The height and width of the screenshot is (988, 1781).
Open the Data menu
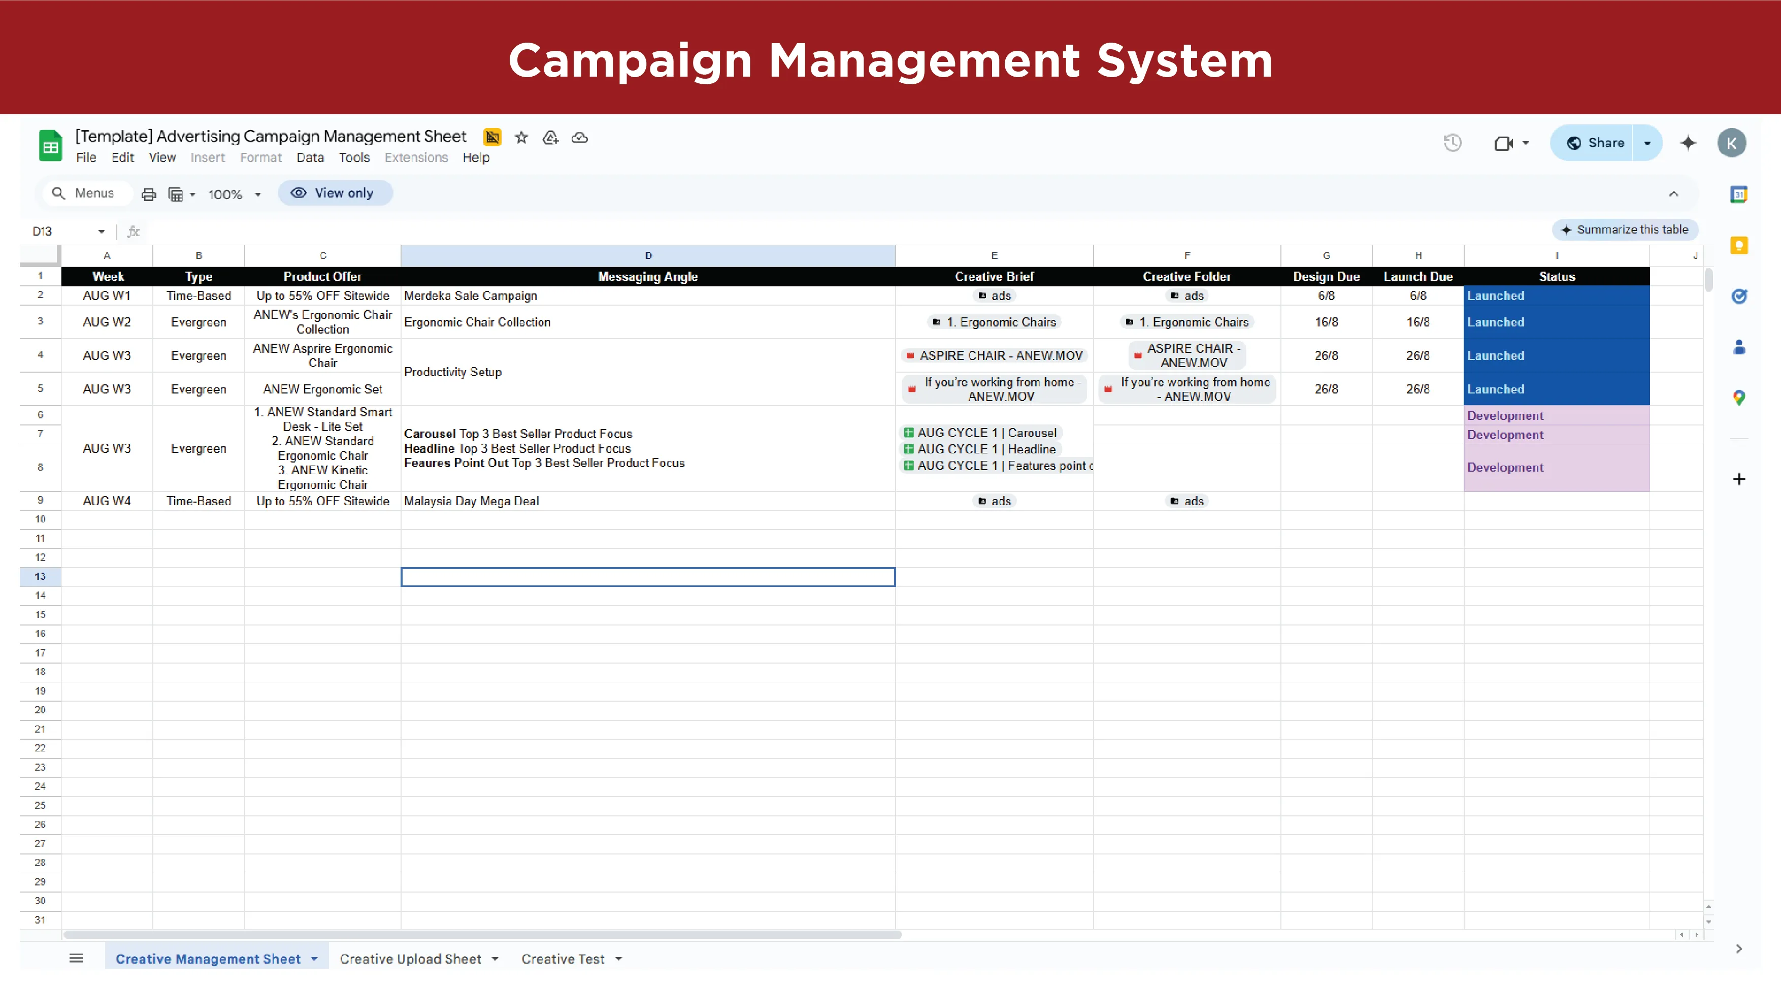pyautogui.click(x=310, y=157)
